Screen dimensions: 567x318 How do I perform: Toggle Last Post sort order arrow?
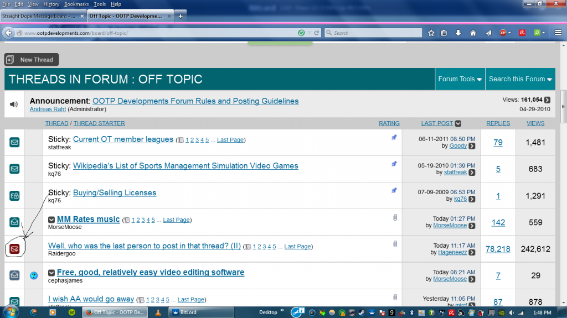pyautogui.click(x=458, y=123)
